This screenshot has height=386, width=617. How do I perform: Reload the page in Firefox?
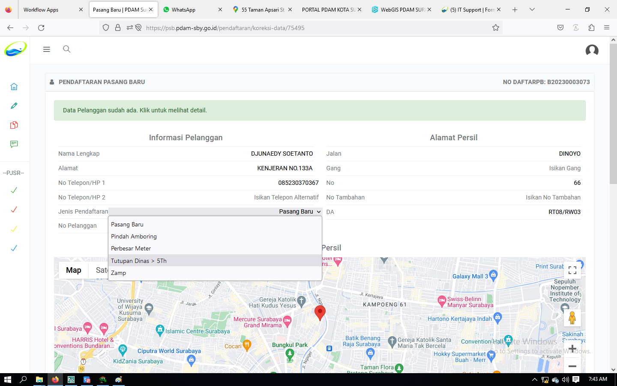point(41,27)
